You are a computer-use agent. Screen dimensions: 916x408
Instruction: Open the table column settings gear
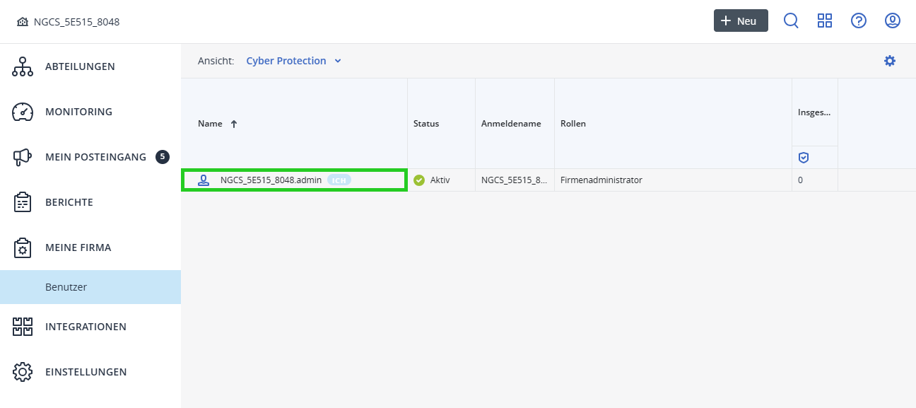tap(889, 61)
